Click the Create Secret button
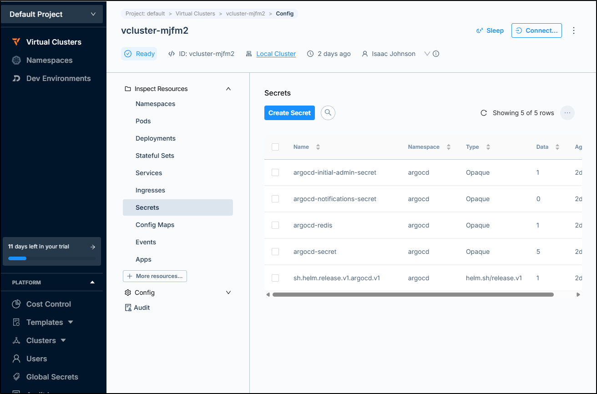 pyautogui.click(x=289, y=113)
